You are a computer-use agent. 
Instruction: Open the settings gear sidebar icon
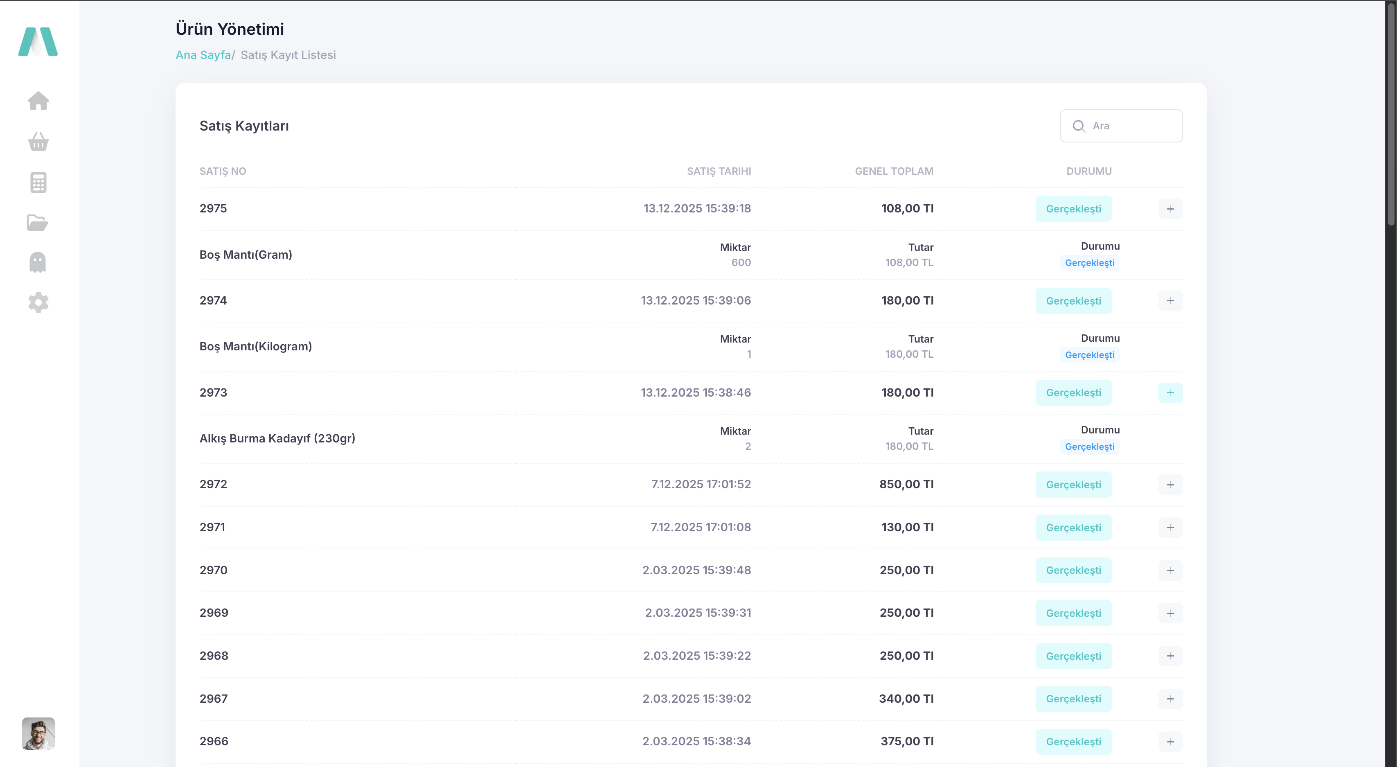pyautogui.click(x=38, y=302)
